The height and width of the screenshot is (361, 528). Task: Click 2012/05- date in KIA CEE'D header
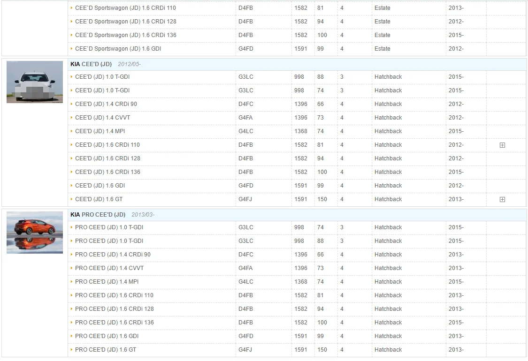(130, 64)
